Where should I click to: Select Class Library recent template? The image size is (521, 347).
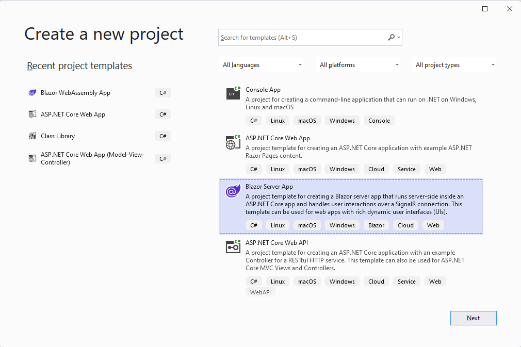[58, 136]
